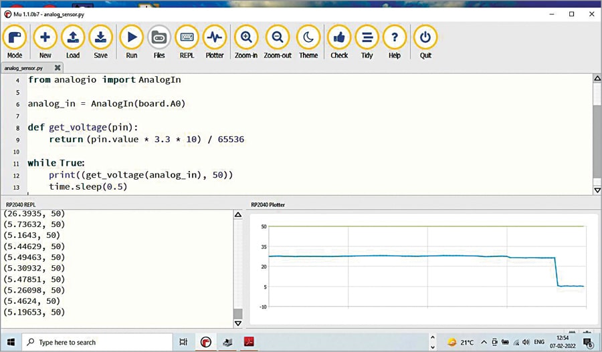This screenshot has height=352, width=602.
Task: Close the analog_sensor.py tab
Action: point(58,67)
